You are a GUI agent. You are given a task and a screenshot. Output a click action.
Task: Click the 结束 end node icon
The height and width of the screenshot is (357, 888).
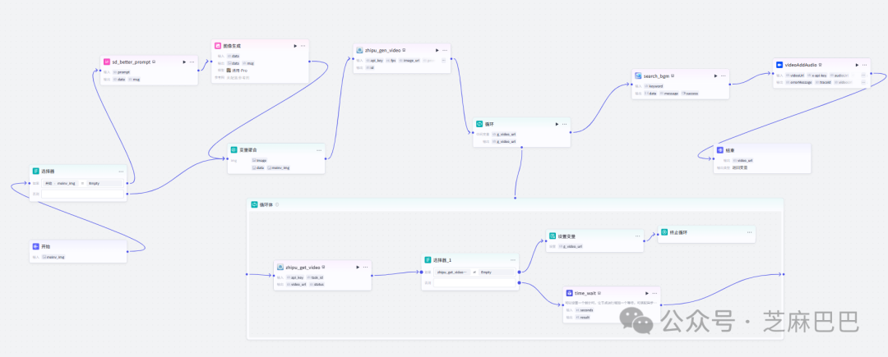720,149
